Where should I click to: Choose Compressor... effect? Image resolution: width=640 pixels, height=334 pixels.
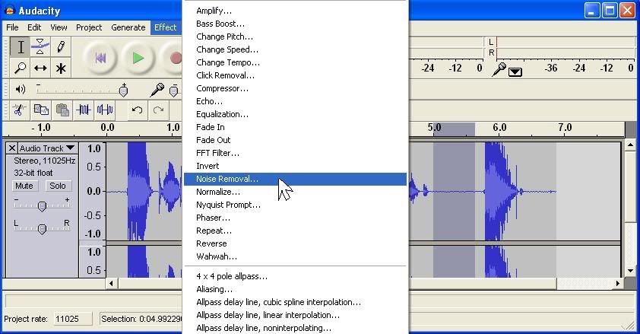(295, 88)
